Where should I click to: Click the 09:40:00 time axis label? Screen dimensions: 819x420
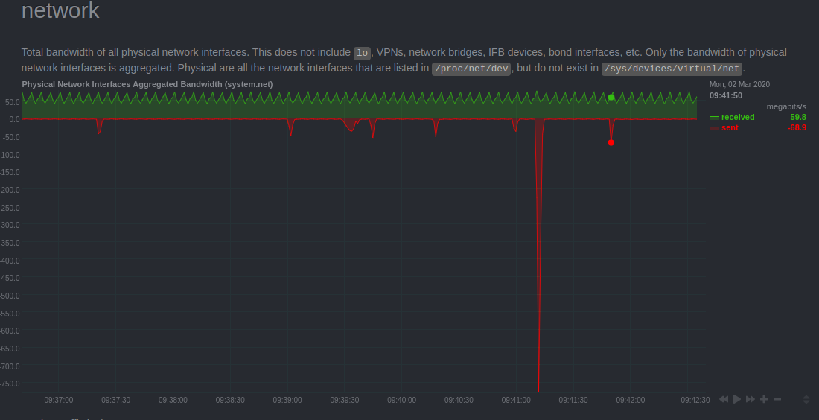click(x=401, y=400)
